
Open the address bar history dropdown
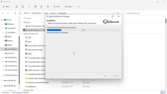pyautogui.click(x=114, y=13)
